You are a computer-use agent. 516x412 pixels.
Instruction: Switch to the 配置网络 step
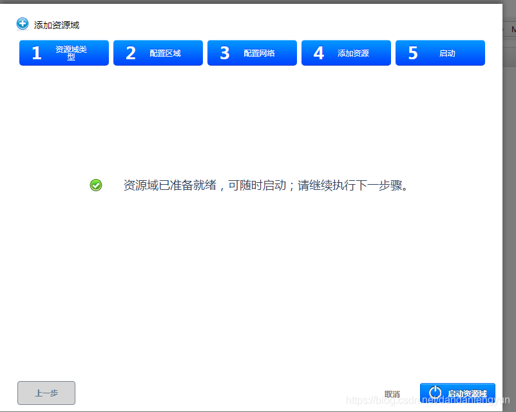point(261,52)
